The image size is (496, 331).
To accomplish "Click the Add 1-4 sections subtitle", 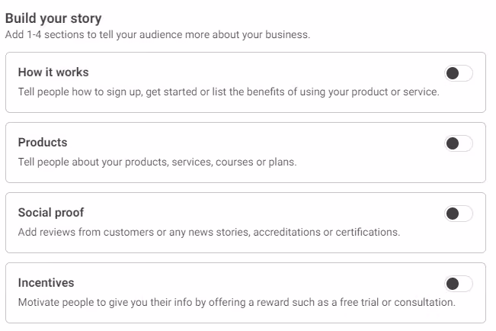I will [x=158, y=34].
